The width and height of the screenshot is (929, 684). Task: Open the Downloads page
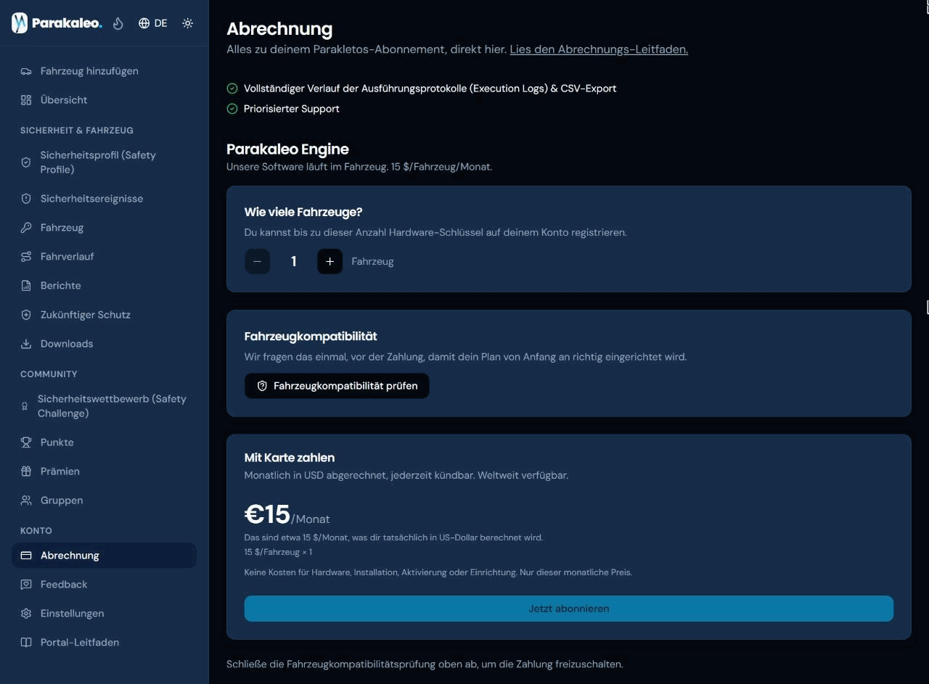point(104,344)
